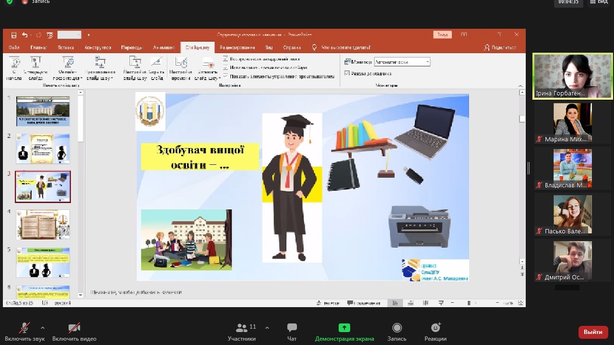Toggle the 'Использовать время показа слайдов' checkbox

point(226,68)
